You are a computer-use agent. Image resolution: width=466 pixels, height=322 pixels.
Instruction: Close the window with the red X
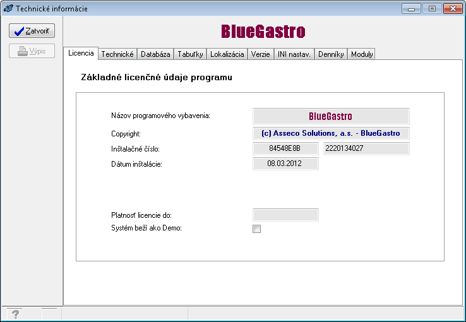pyautogui.click(x=453, y=9)
